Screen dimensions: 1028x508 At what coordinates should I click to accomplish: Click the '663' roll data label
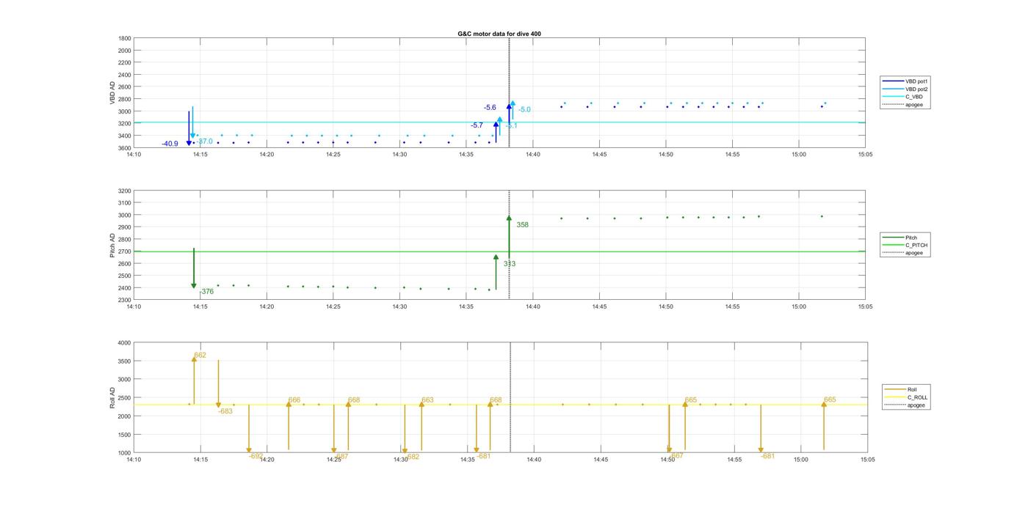(x=427, y=400)
